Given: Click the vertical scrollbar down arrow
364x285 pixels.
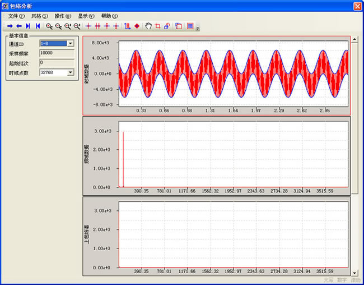Looking at the screenshot, I should pos(354,272).
